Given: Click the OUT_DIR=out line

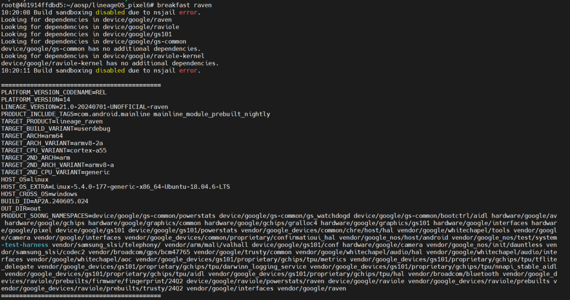Looking at the screenshot, I should (x=21, y=208).
